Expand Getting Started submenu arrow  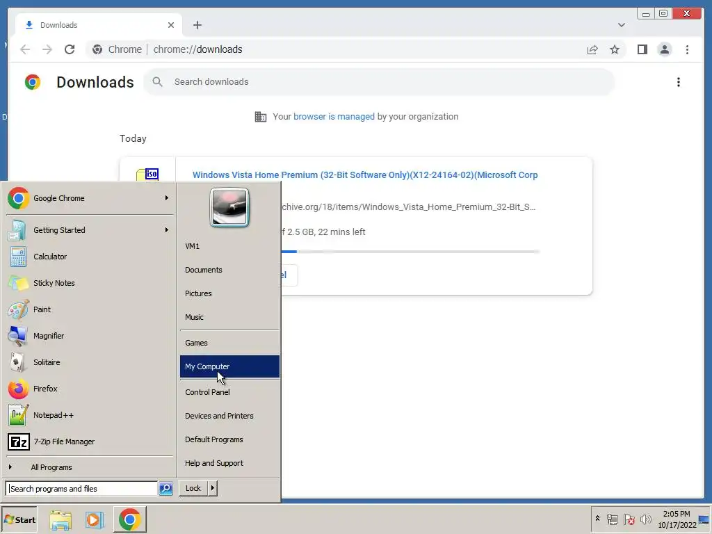click(167, 229)
